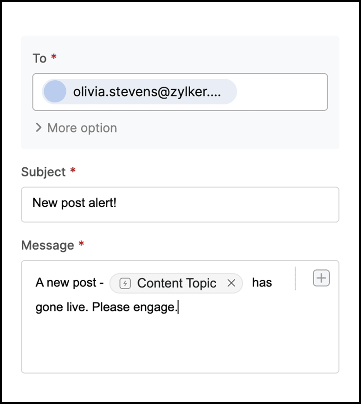Screen dimensions: 361x404
Task: Click the X icon to remove Content Topic
Action: coord(231,283)
